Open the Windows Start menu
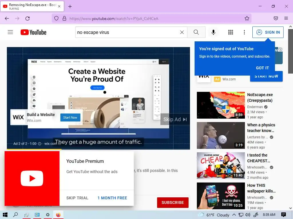Screen dimensions: 293x219 coord(5,215)
